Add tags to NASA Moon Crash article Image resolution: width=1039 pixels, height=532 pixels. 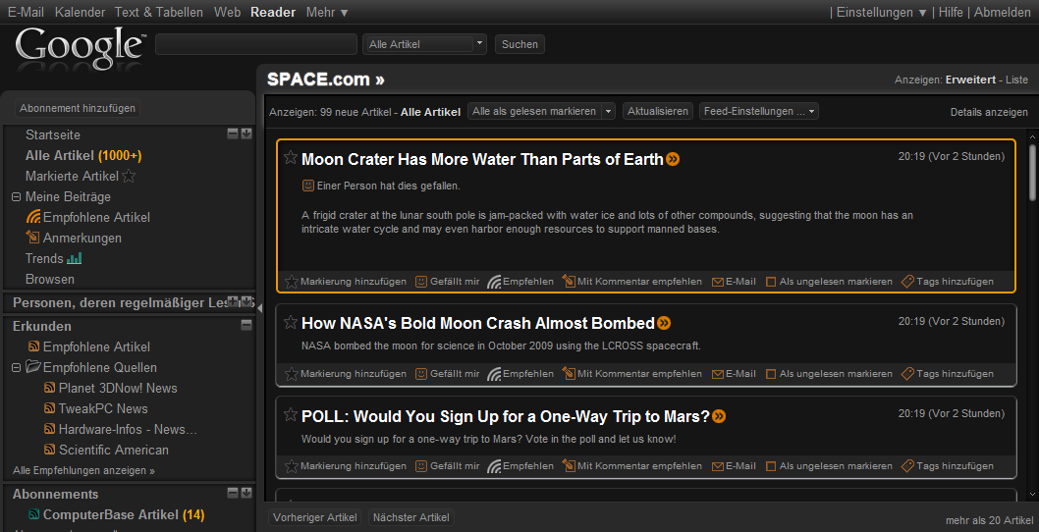[x=947, y=374]
